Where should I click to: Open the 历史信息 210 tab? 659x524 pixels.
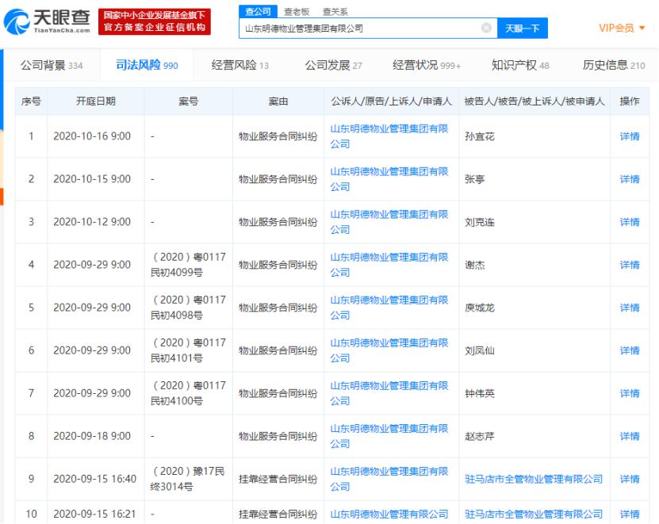614,65
